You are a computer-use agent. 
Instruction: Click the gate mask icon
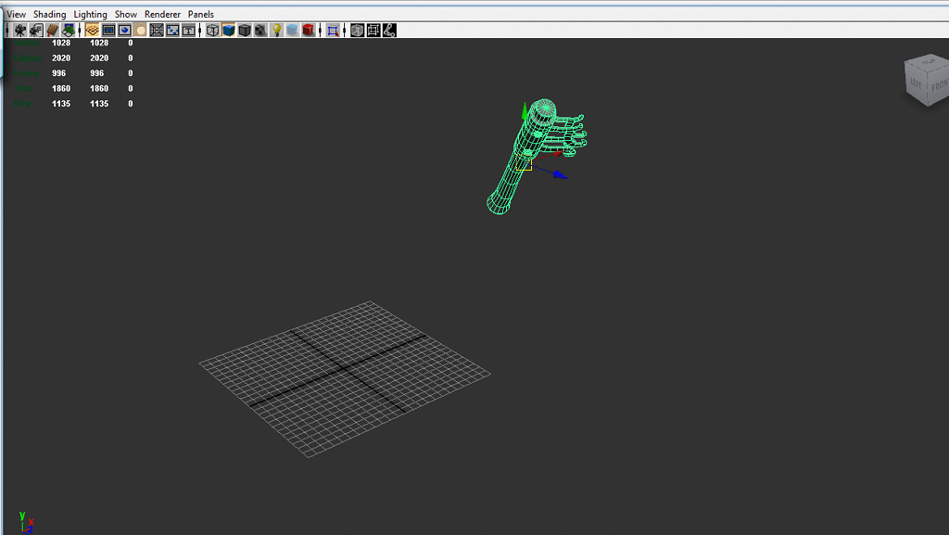[x=139, y=30]
